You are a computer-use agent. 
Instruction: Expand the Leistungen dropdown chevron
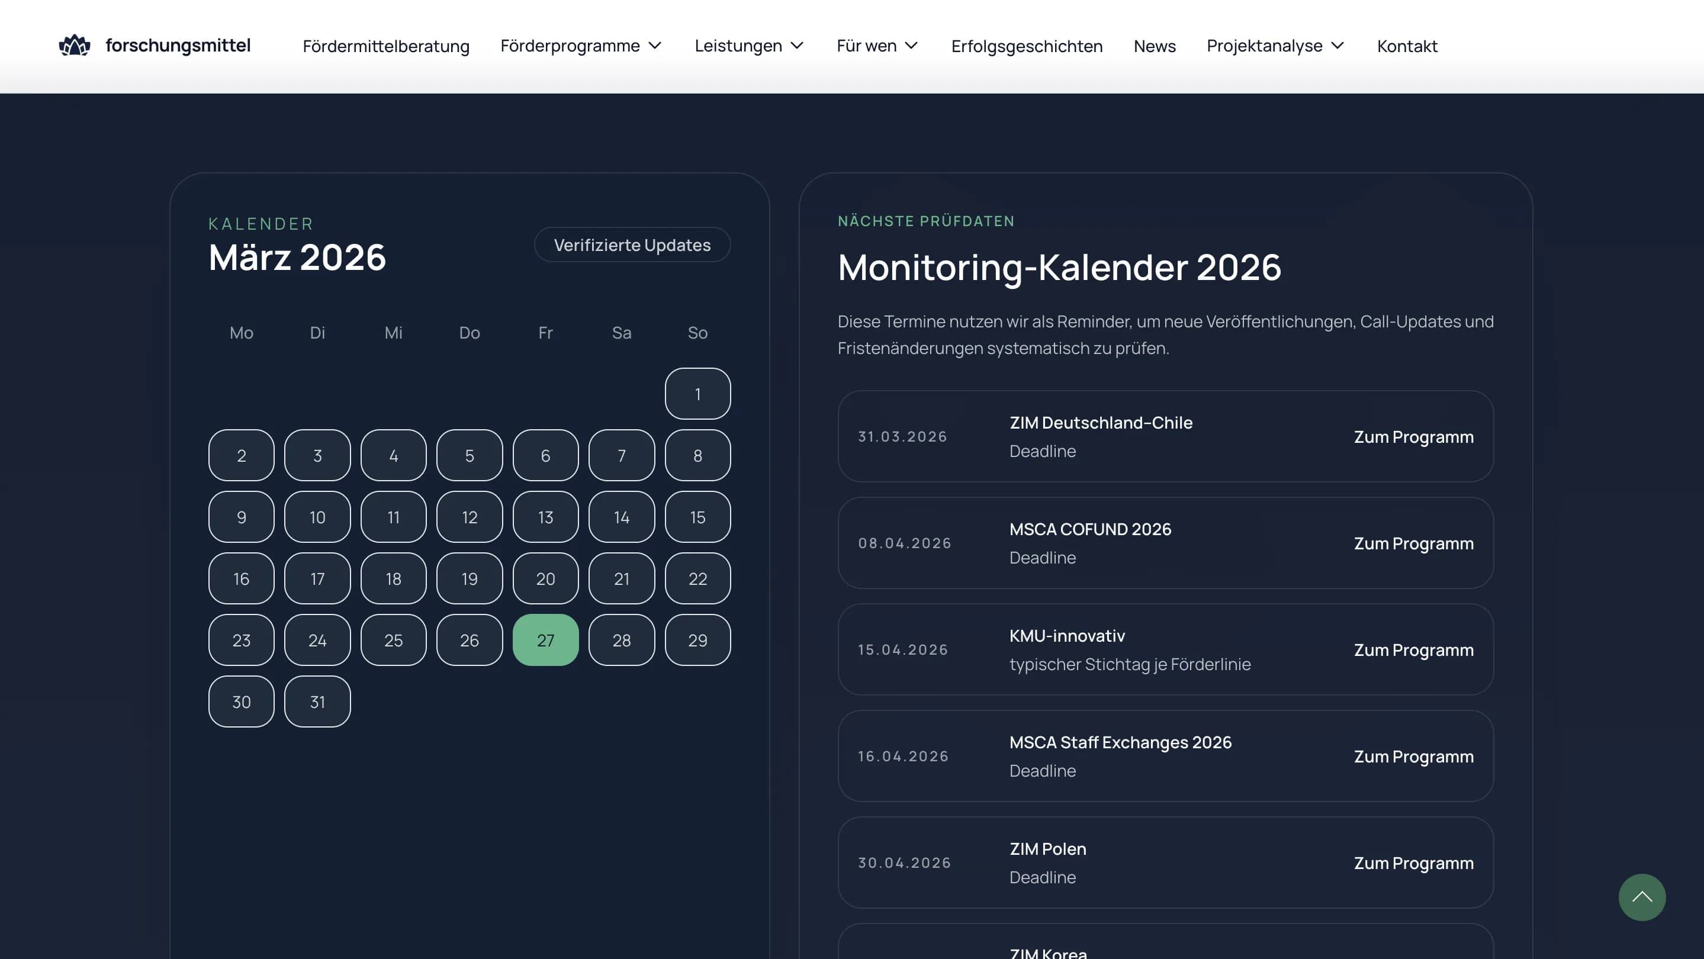[x=797, y=46]
